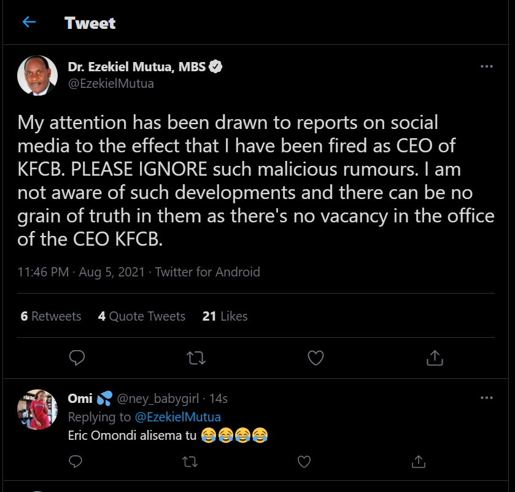The width and height of the screenshot is (515, 492).
Task: Retweet the main KFCB tweet
Action: point(196,357)
